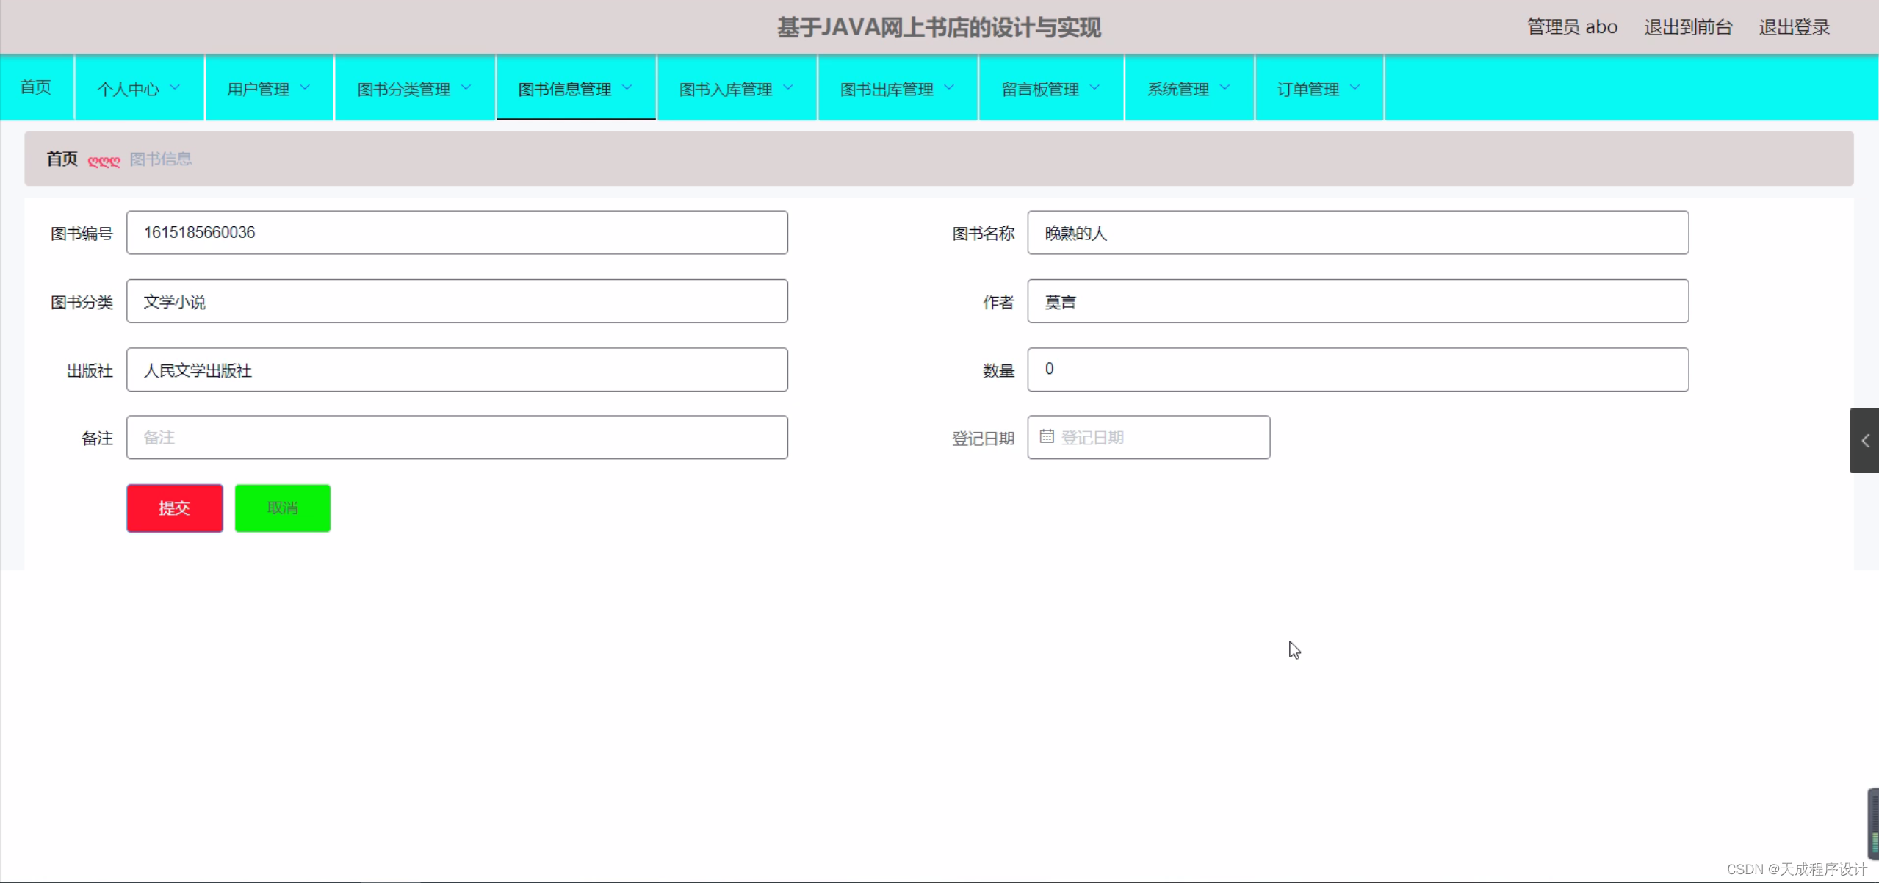
Task: Click the 退出到前台 link
Action: click(x=1687, y=27)
